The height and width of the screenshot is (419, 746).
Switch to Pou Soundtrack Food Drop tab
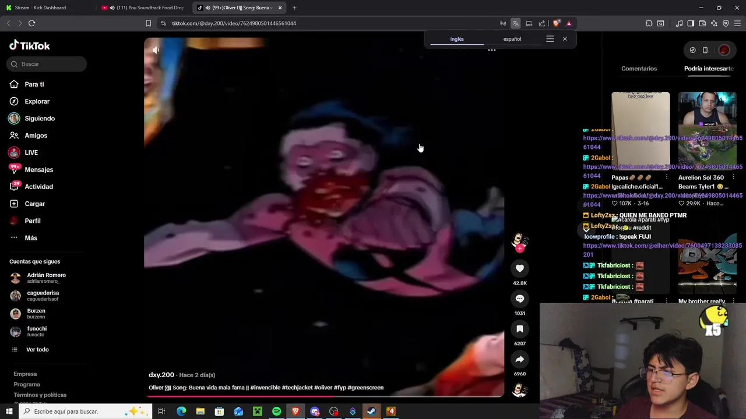(x=143, y=8)
